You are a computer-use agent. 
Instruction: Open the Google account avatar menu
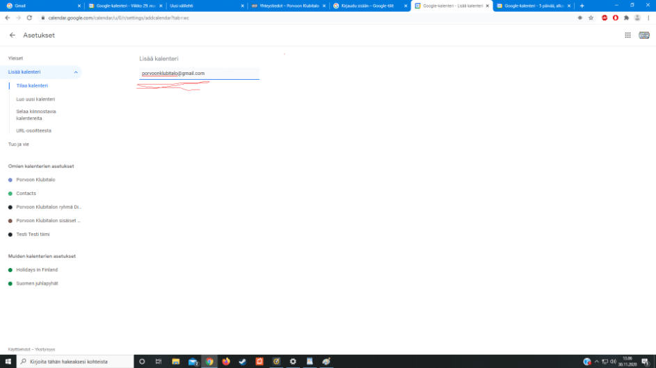click(637, 17)
